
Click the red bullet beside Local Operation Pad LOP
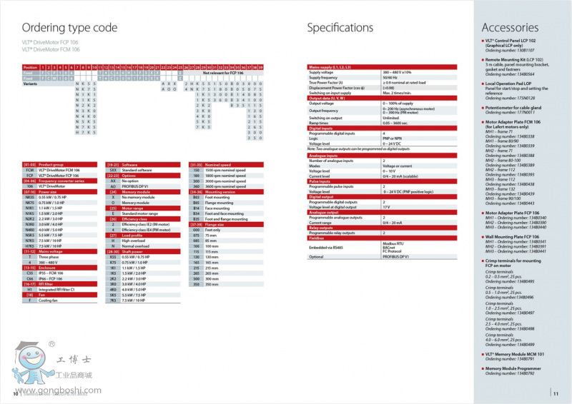pyautogui.click(x=483, y=84)
